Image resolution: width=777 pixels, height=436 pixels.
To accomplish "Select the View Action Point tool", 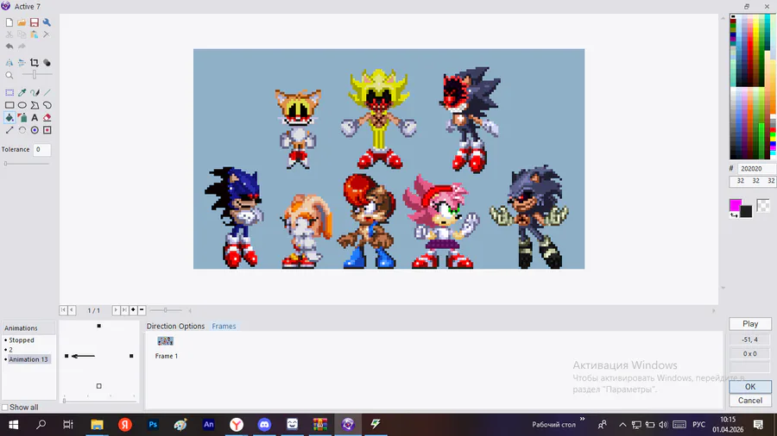I will point(47,130).
